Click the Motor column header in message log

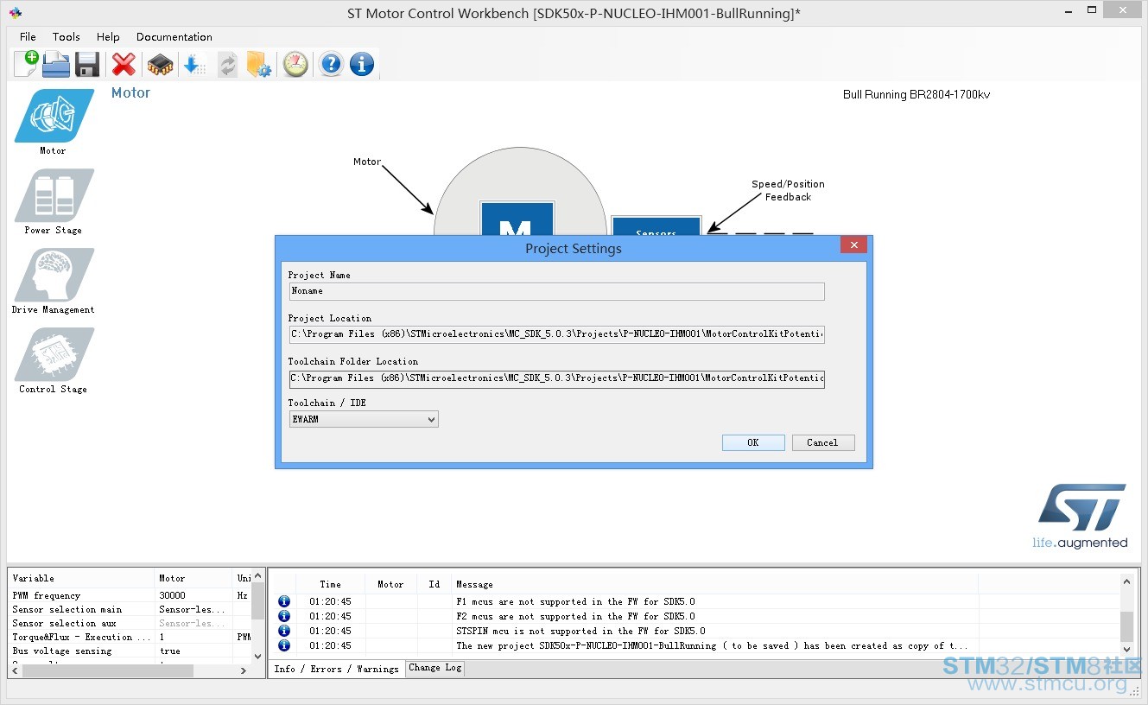coord(390,585)
